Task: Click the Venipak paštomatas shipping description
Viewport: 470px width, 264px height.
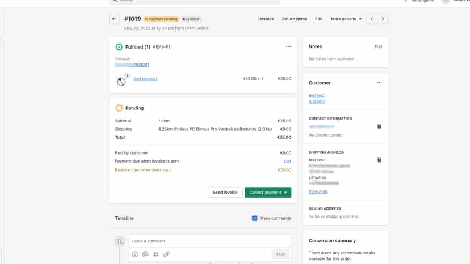Action: [215, 129]
